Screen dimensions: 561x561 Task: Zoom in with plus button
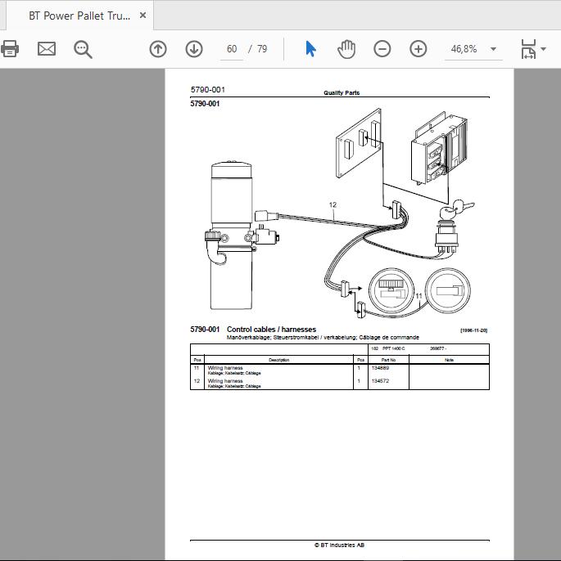[418, 49]
